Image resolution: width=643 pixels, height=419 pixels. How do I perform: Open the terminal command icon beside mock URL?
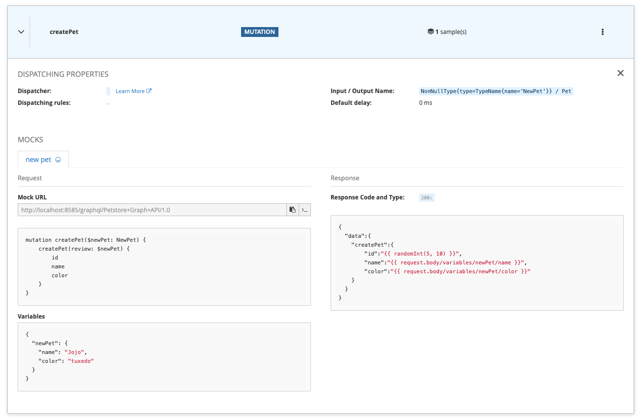click(x=304, y=209)
